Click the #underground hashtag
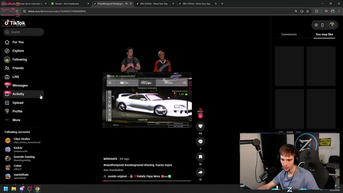This screenshot has width=343, height=193. click(x=134, y=165)
